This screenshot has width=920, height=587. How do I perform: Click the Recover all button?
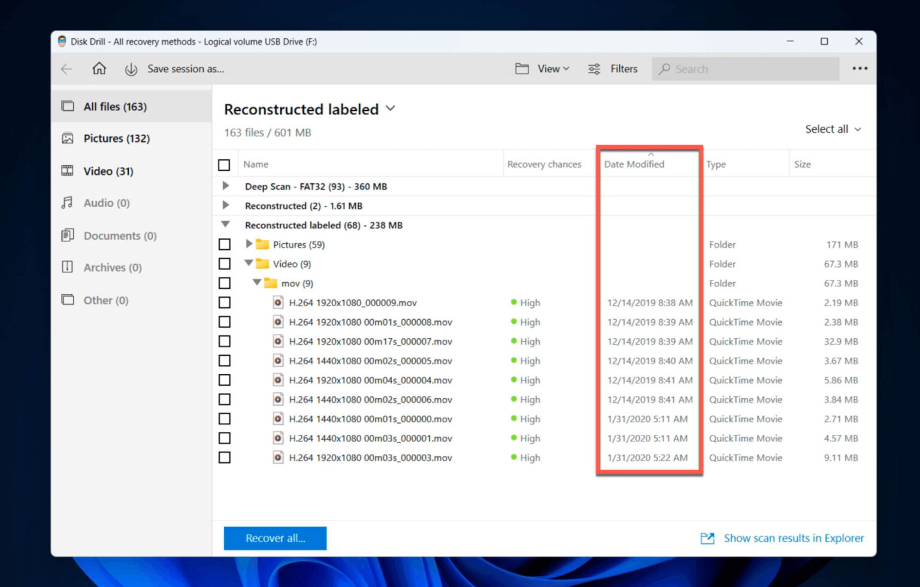[x=275, y=538]
